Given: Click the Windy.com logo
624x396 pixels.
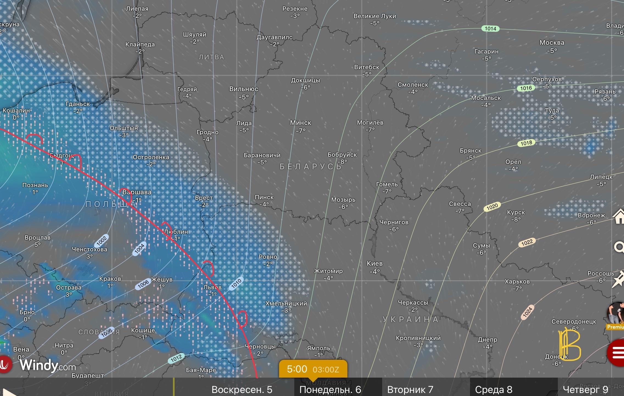Looking at the screenshot, I should coord(48,366).
